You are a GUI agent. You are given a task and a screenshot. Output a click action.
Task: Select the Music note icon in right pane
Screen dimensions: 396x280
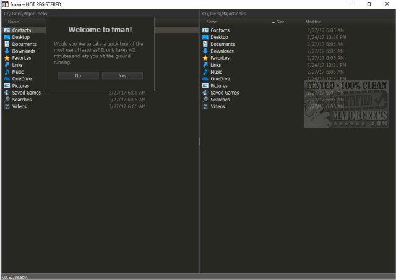[x=205, y=72]
